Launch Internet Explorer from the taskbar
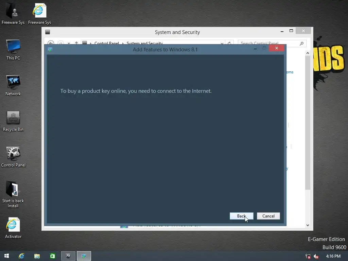Screen dimensions: 348x261 pos(21,256)
